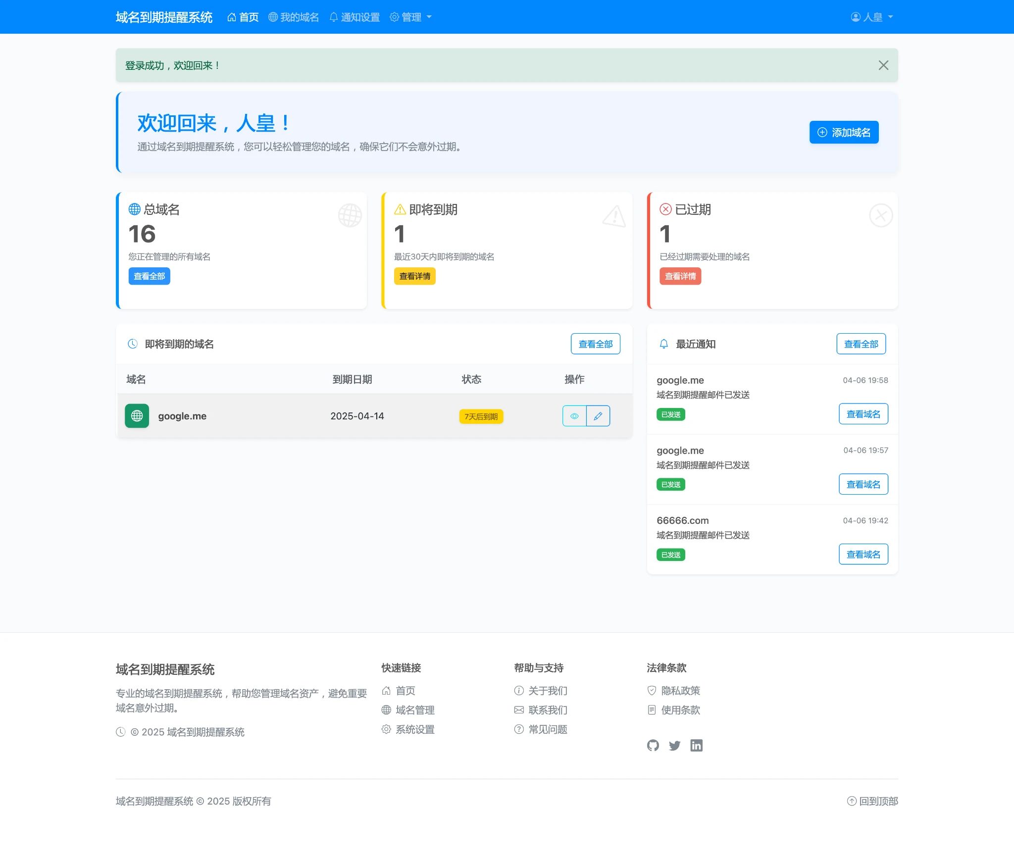The width and height of the screenshot is (1014, 861).
Task: Click the Twitter icon in footer
Action: [675, 745]
